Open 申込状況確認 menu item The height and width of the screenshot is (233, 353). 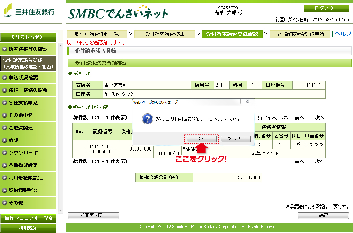(x=28, y=78)
